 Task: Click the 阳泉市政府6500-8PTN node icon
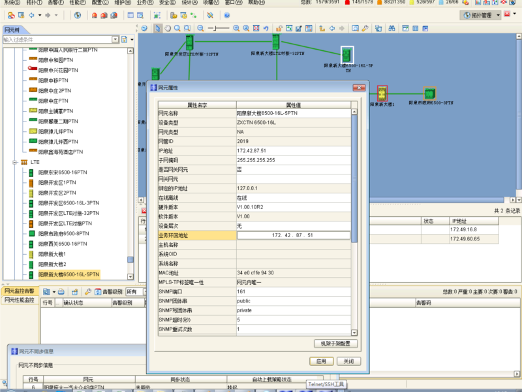(430, 93)
